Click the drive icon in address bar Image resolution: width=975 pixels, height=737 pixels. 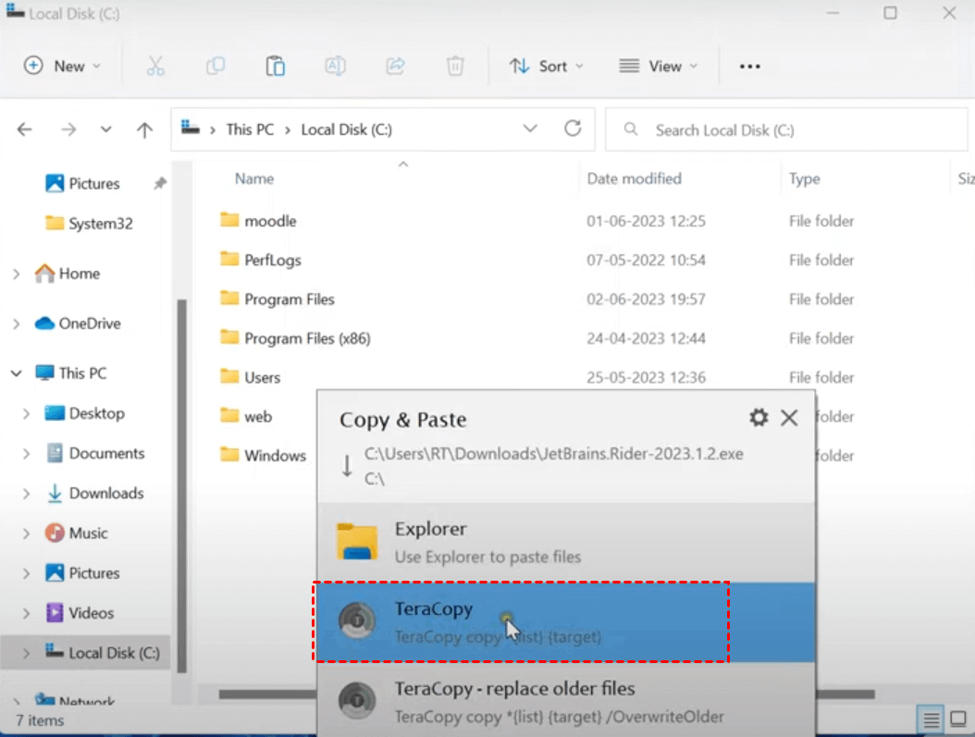pyautogui.click(x=191, y=129)
